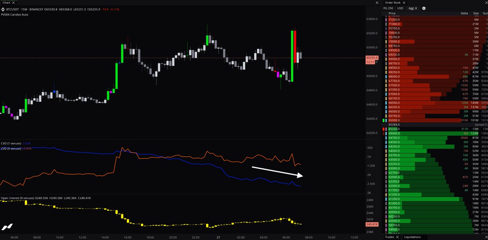Click the 60500.0 bid price
Viewport: 488px width, 240px height.
[x=394, y=212]
